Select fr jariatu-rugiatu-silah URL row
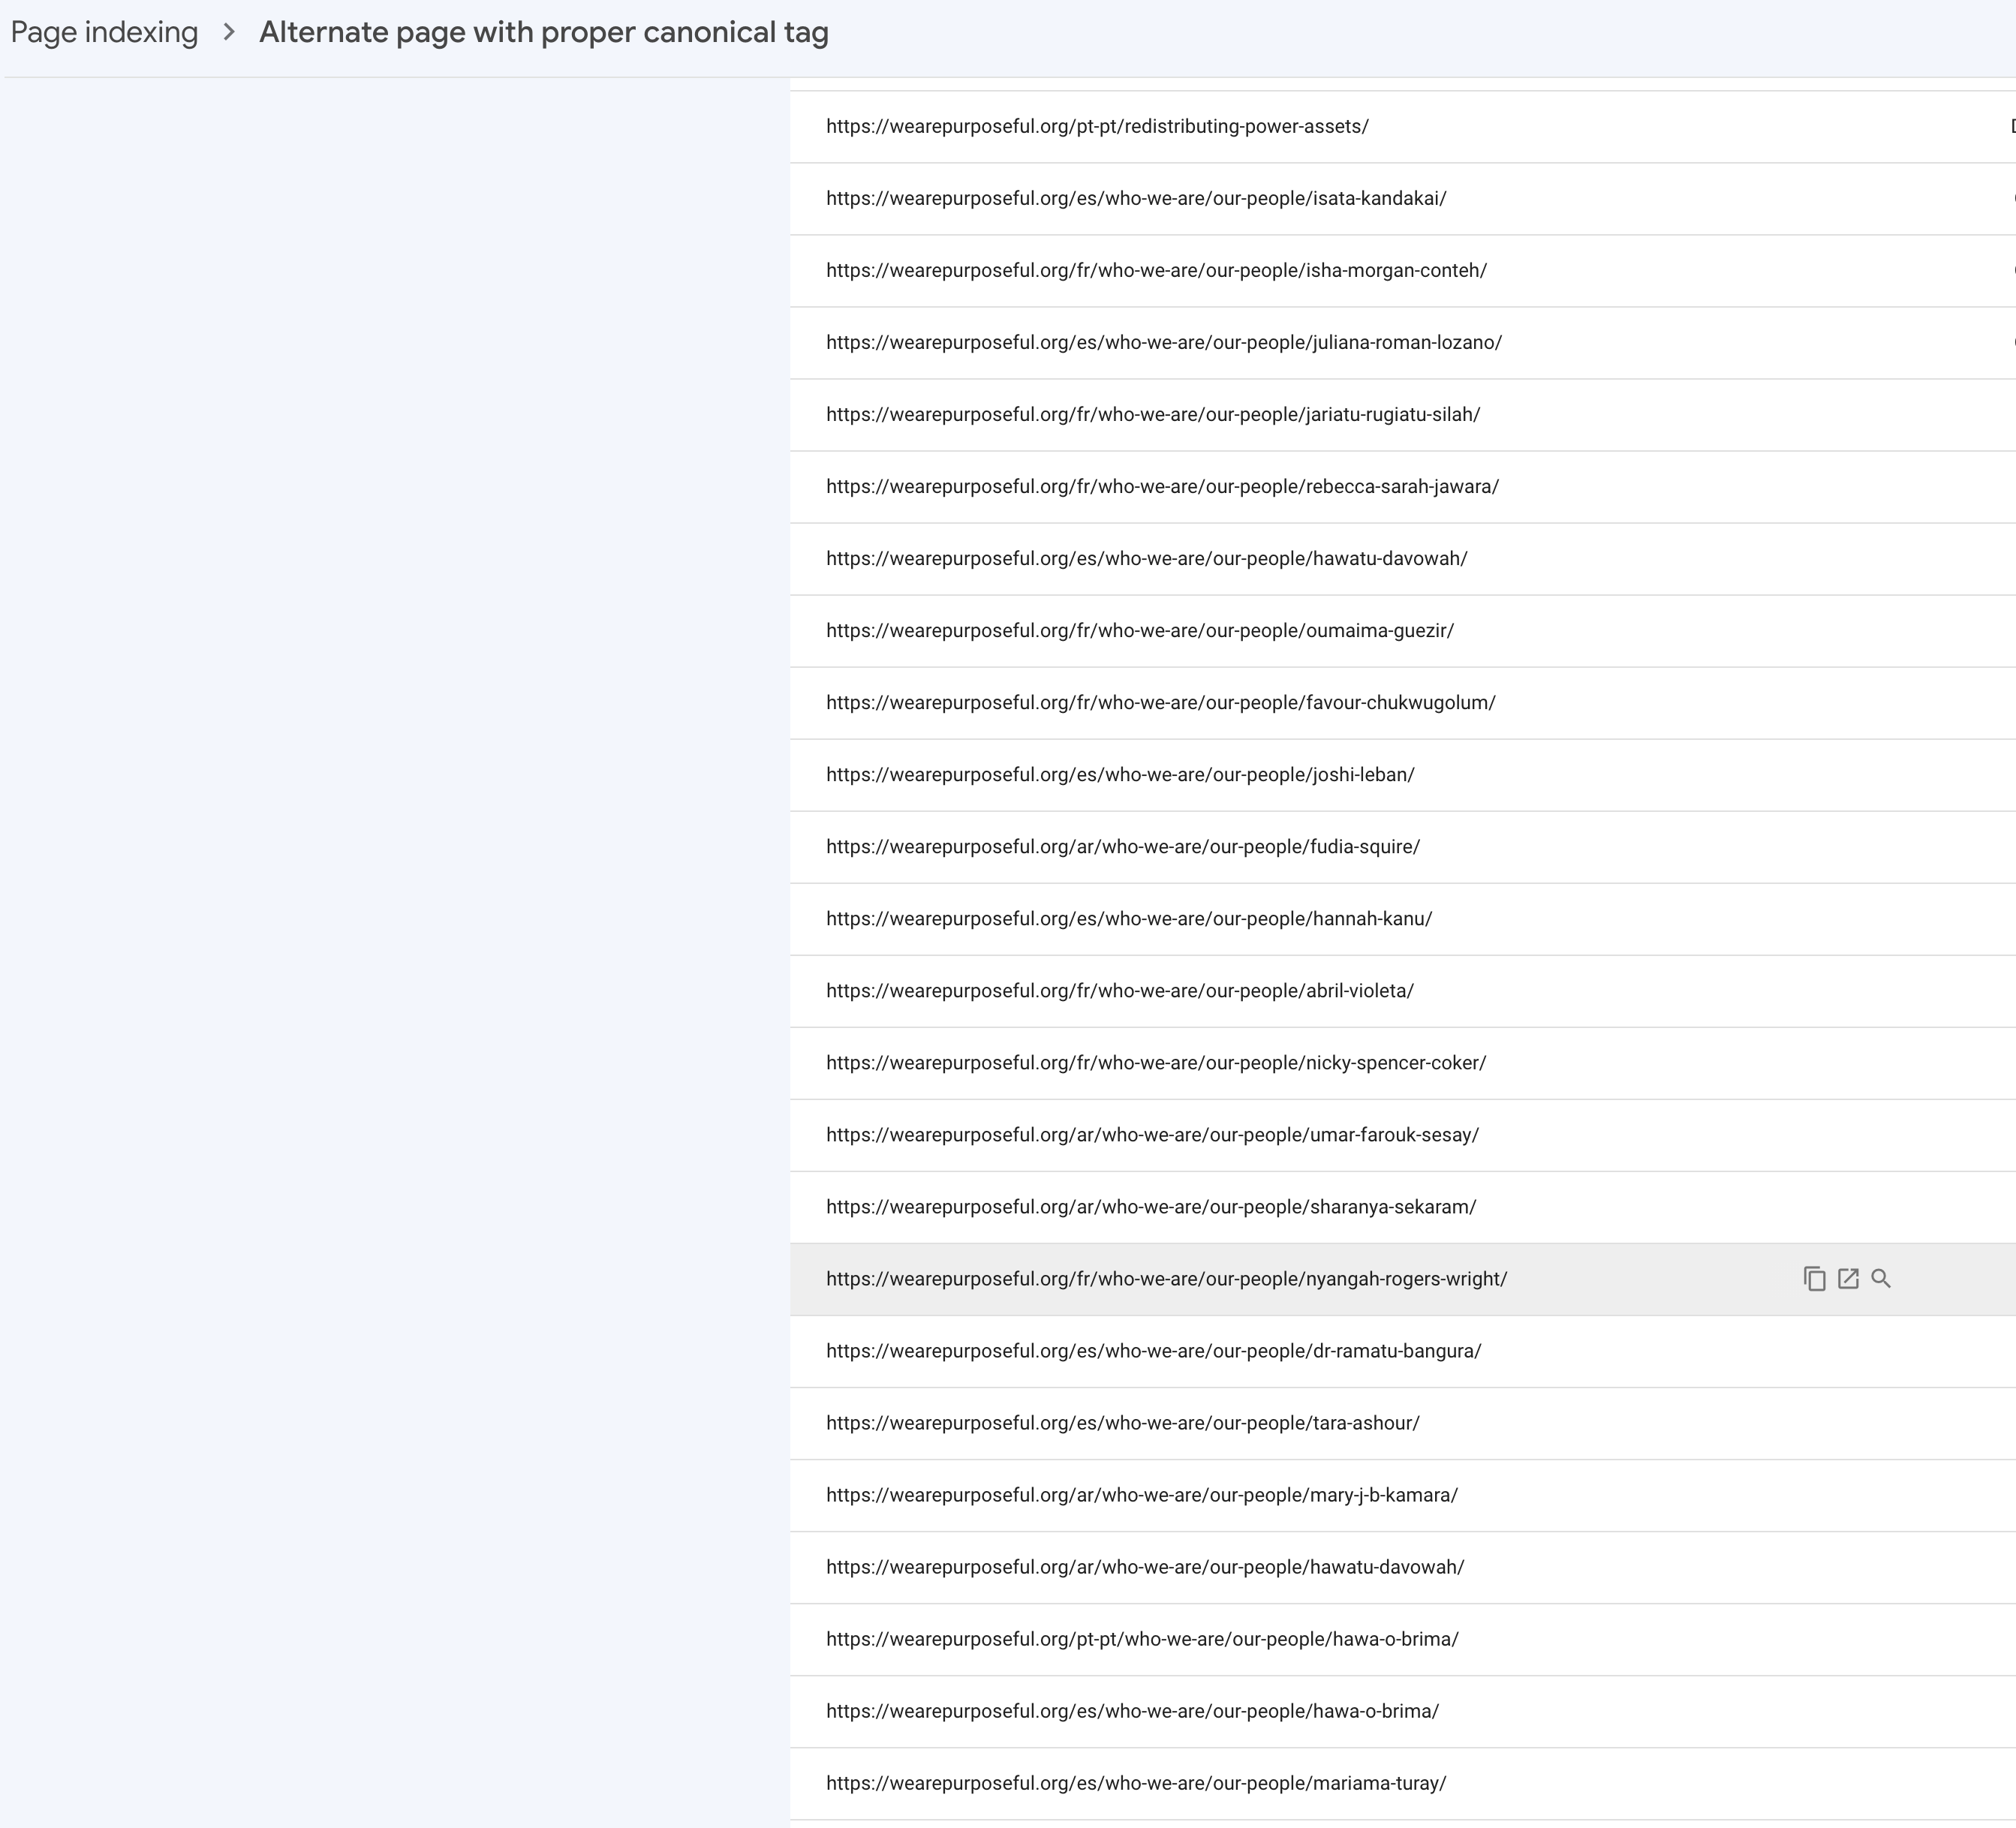The height and width of the screenshot is (1828, 2016). tap(1403, 415)
